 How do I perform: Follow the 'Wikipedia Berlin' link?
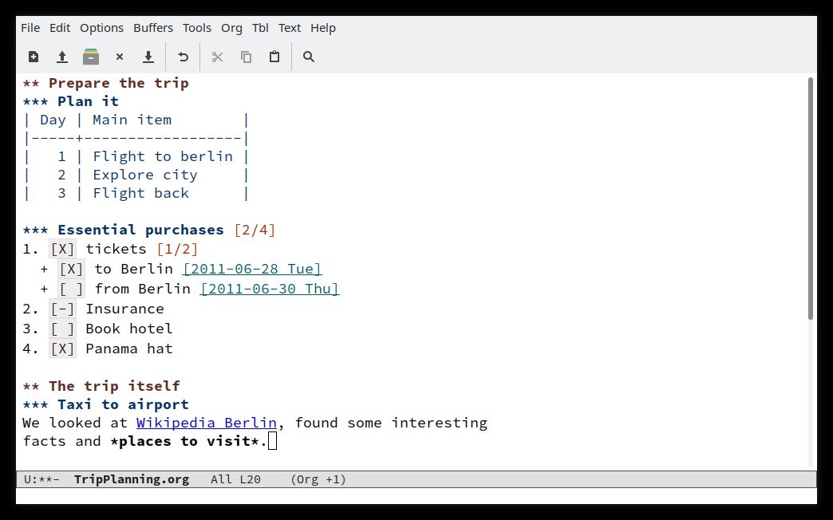click(207, 423)
